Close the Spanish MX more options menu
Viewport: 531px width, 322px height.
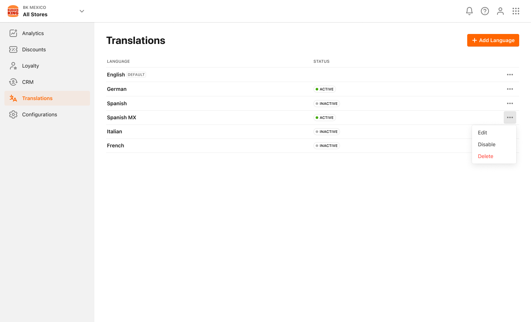pyautogui.click(x=510, y=117)
